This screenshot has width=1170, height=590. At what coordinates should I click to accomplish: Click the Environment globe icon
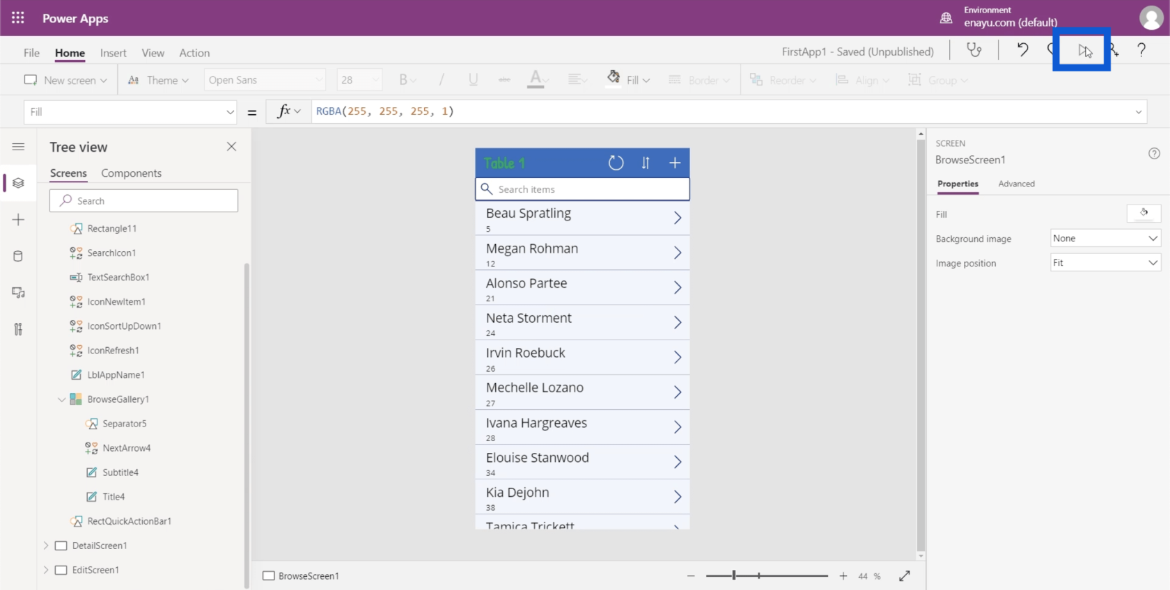click(946, 18)
